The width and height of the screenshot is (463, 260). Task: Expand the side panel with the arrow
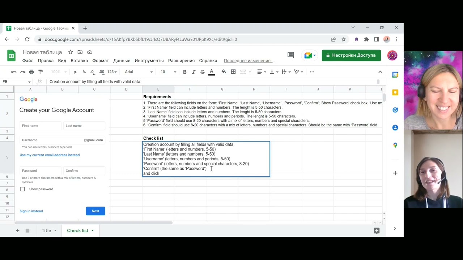coord(395,228)
